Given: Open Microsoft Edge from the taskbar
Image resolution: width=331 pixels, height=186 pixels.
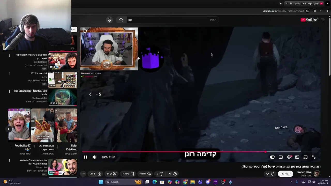Looking at the screenshot, I should pyautogui.click(x=155, y=182).
